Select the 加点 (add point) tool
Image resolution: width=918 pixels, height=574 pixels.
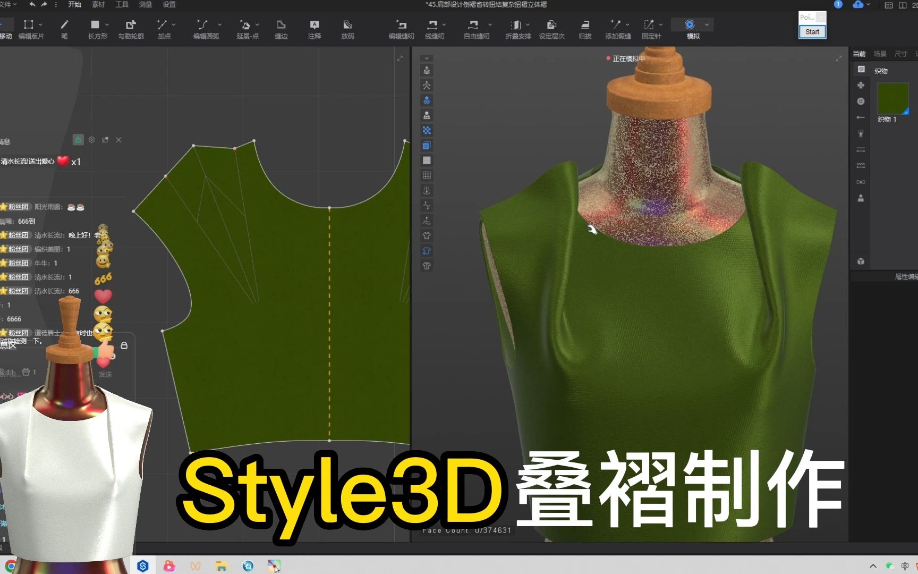tap(164, 29)
